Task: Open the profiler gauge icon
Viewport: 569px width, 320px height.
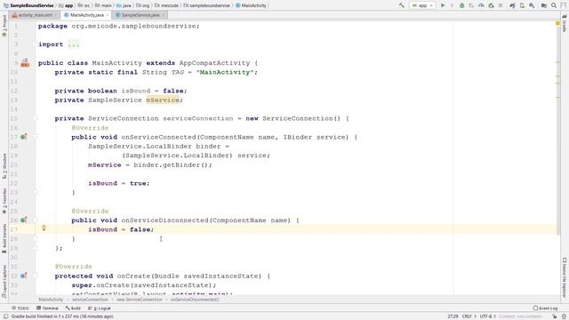Action: point(481,5)
